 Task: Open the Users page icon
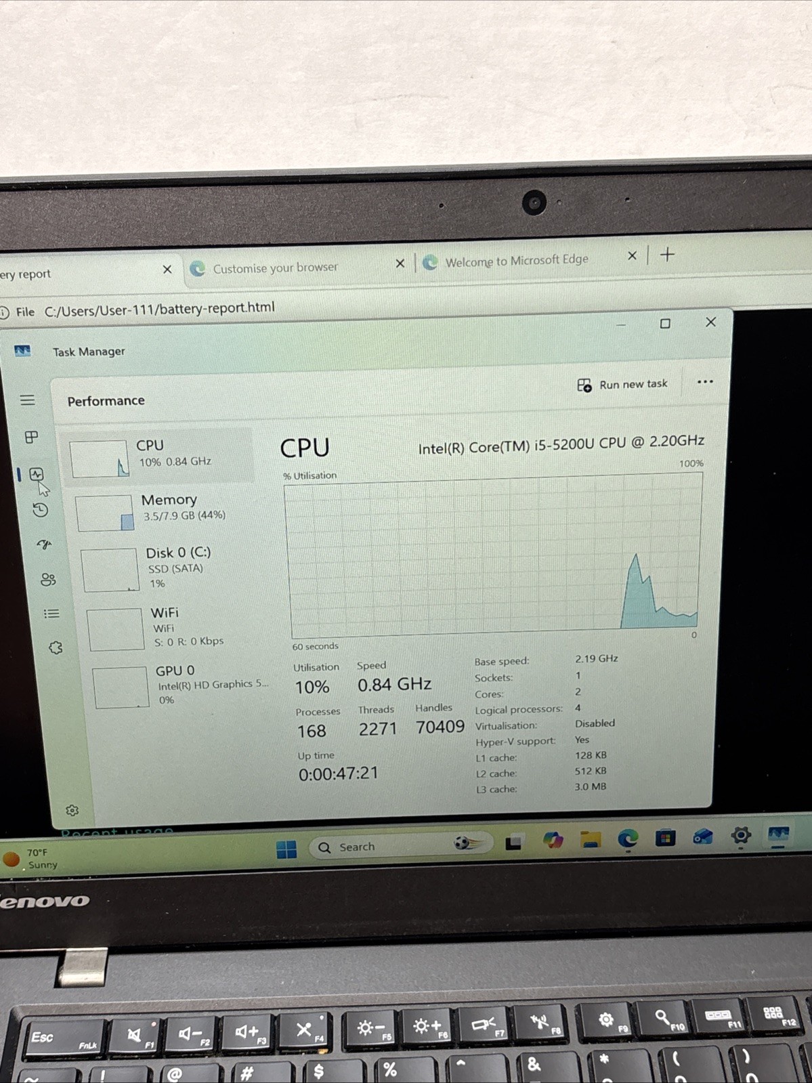(x=48, y=579)
